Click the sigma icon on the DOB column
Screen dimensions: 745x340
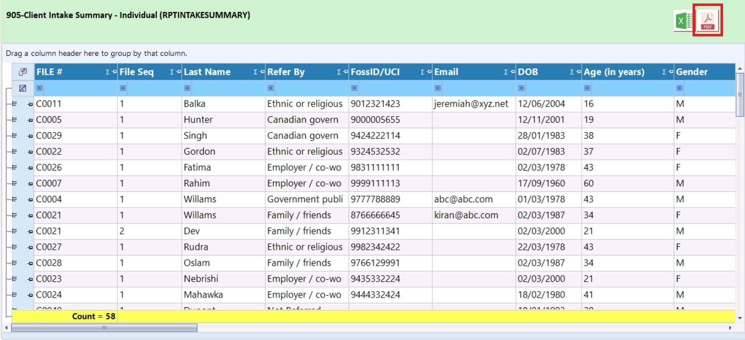pos(572,72)
